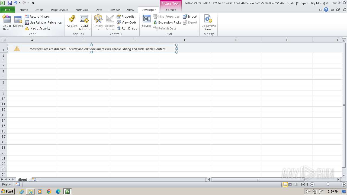Screen dimensions: 347x195
Task: Open File Explorer from taskbar
Action: click(x=31, y=191)
